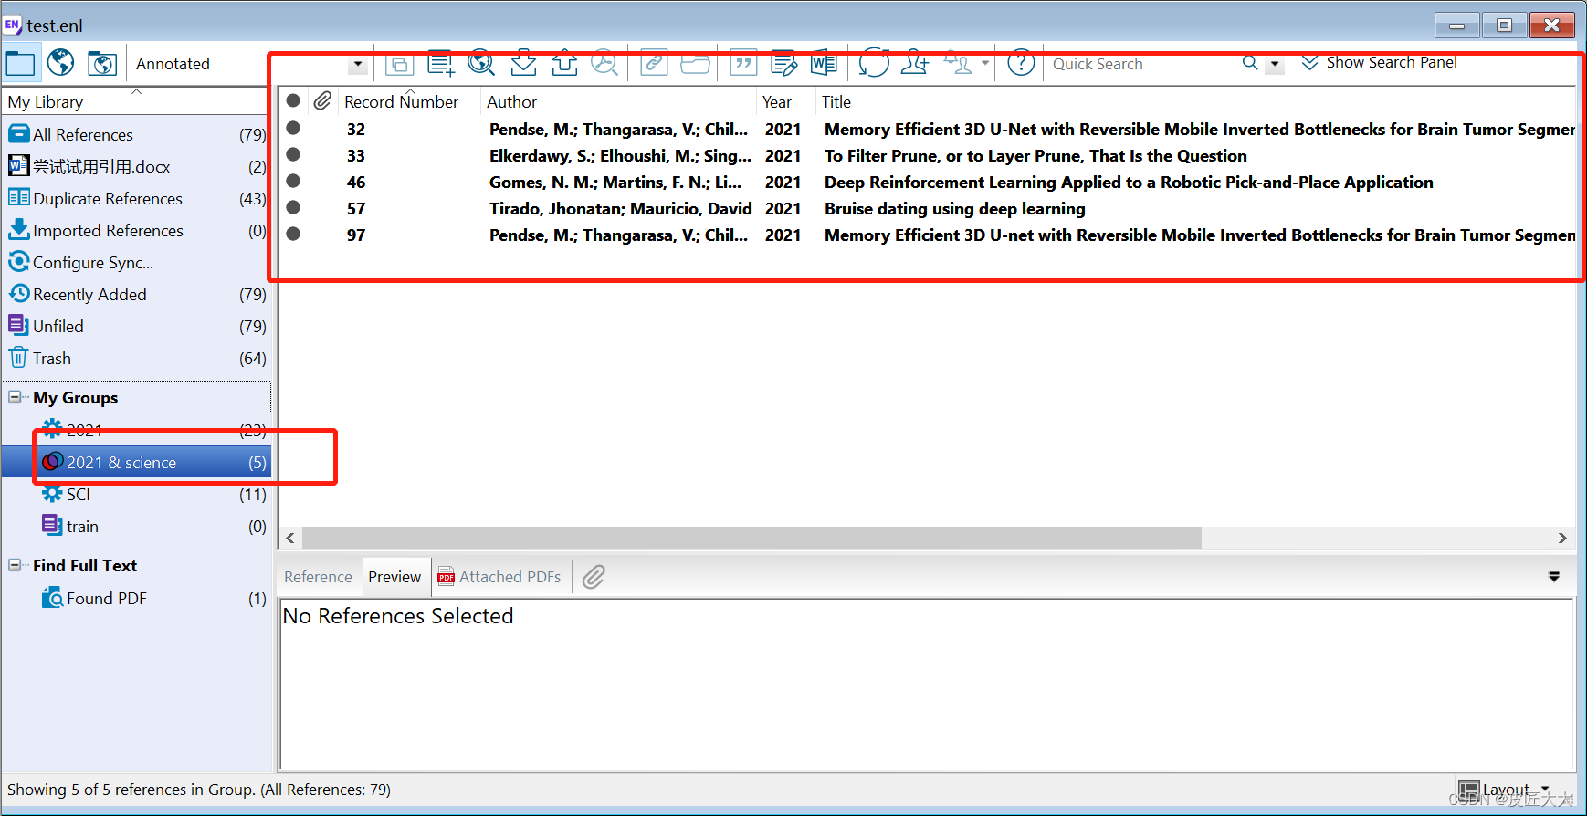Select the Imported References group
This screenshot has width=1587, height=816.
click(137, 230)
